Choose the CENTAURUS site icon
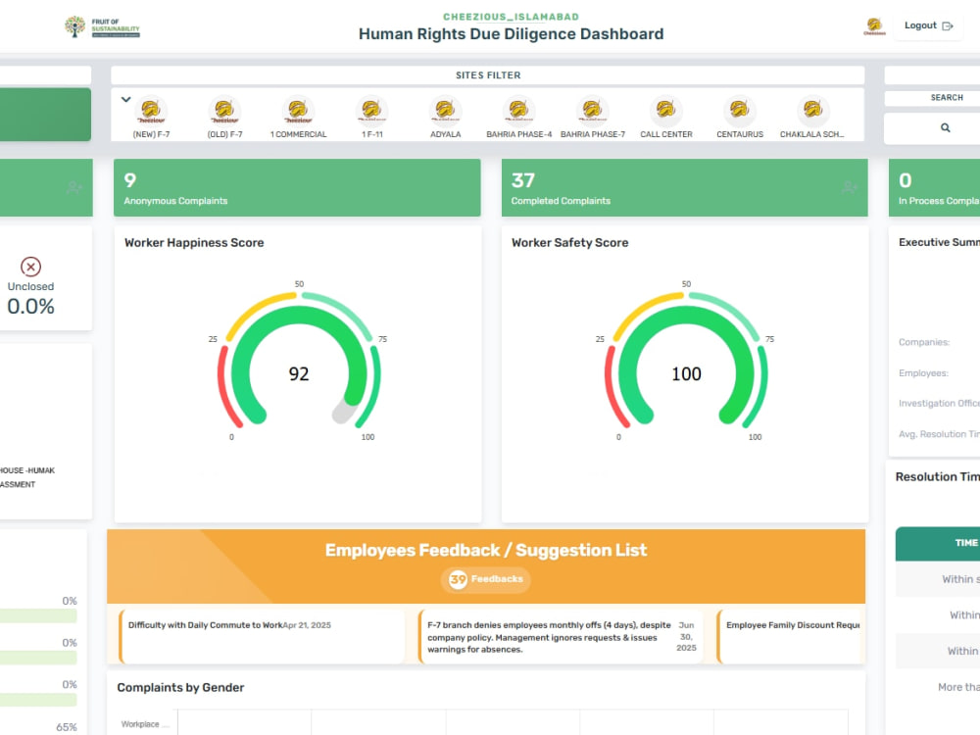980x735 pixels. tap(740, 111)
